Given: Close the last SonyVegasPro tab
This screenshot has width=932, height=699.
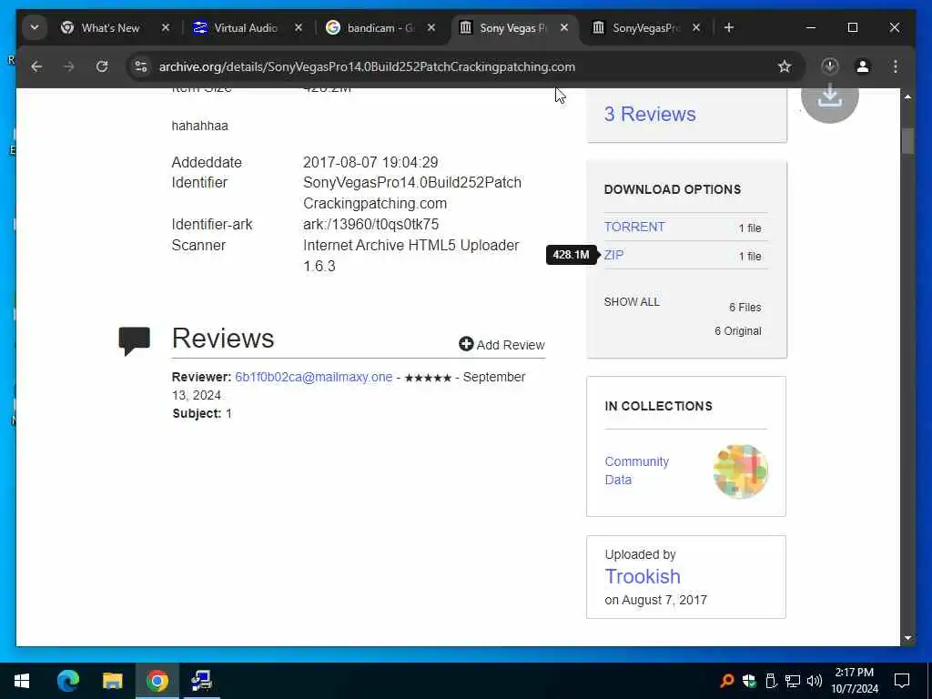Looking at the screenshot, I should point(696,28).
